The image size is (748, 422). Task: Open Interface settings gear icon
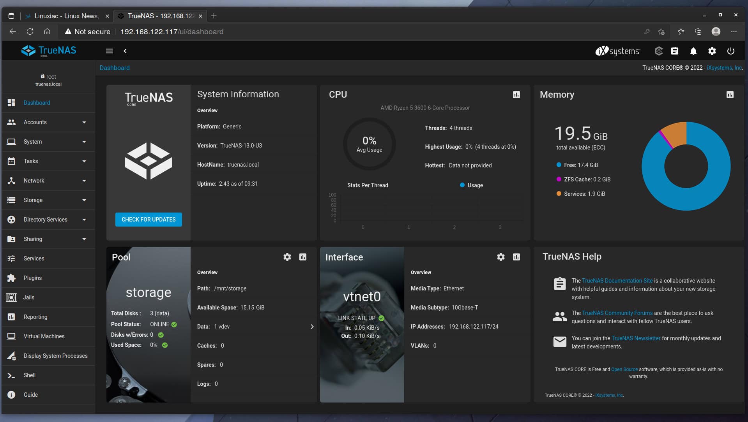click(x=500, y=257)
